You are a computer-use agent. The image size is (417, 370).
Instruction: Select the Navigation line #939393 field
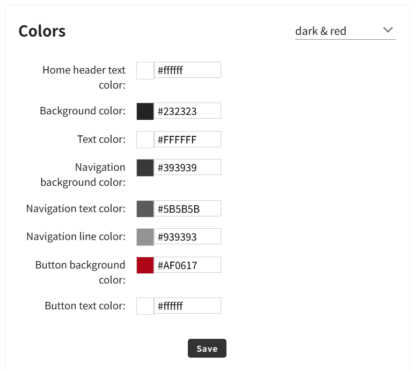click(x=187, y=237)
